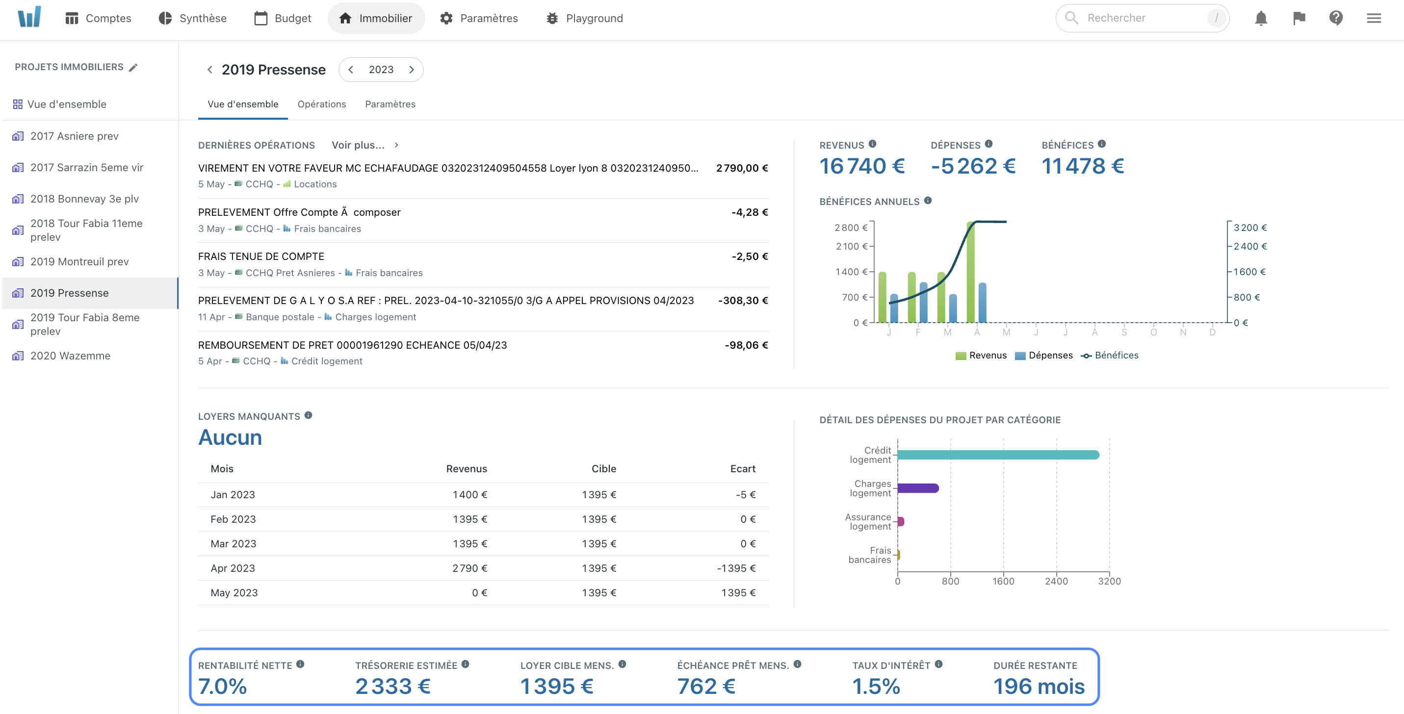The height and width of the screenshot is (714, 1404).
Task: Open the notifications bell icon
Action: point(1261,18)
